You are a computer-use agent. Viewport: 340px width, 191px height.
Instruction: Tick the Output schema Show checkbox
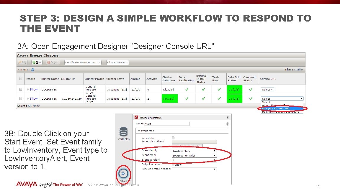173,164
